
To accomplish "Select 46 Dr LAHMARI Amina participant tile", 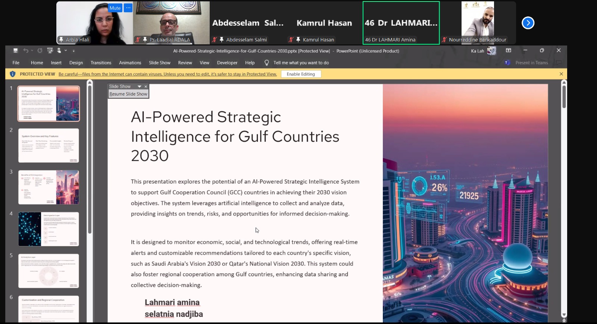I will (401, 23).
